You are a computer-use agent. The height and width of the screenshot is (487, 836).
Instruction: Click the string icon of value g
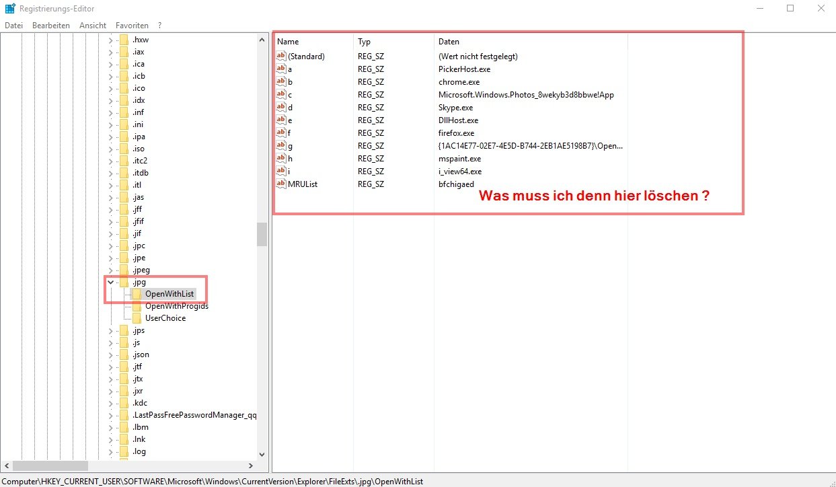coord(281,145)
